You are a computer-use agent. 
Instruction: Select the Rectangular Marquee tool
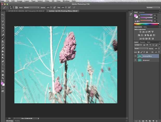click(x=3, y=18)
